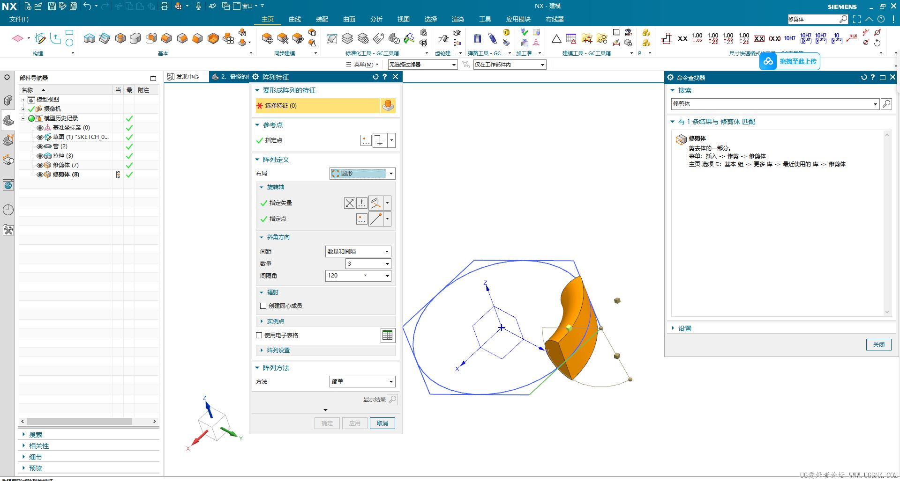The width and height of the screenshot is (900, 481).
Task: Click the 选择特征 (0) selection field
Action: click(317, 106)
